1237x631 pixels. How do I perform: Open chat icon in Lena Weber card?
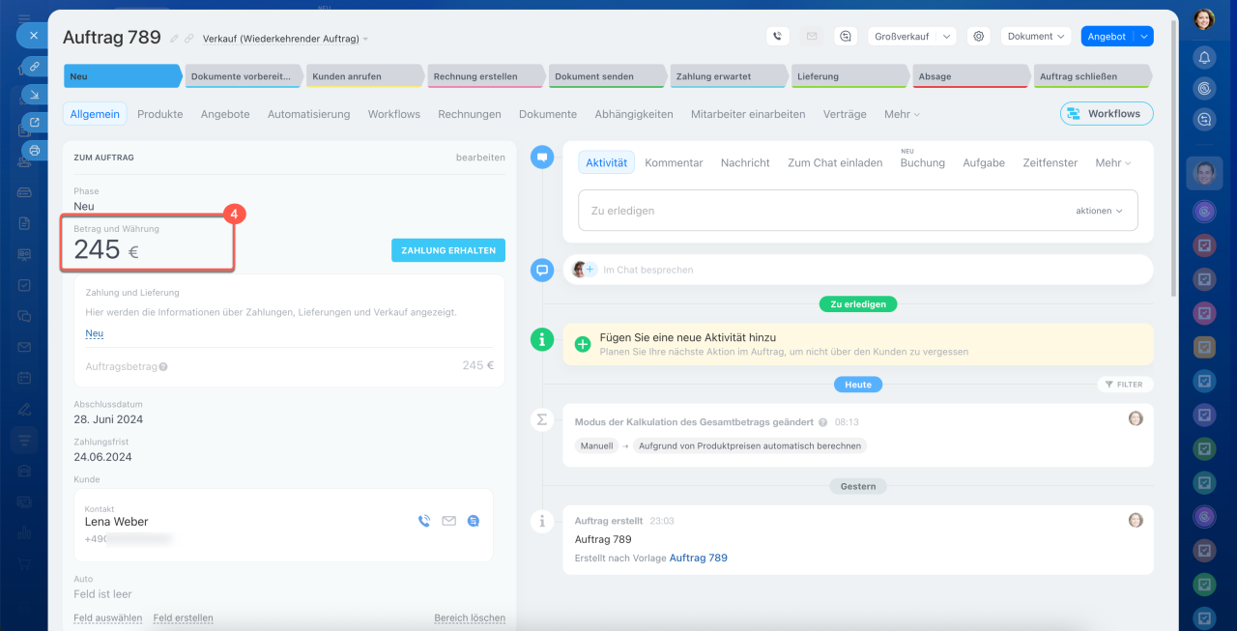coord(473,521)
